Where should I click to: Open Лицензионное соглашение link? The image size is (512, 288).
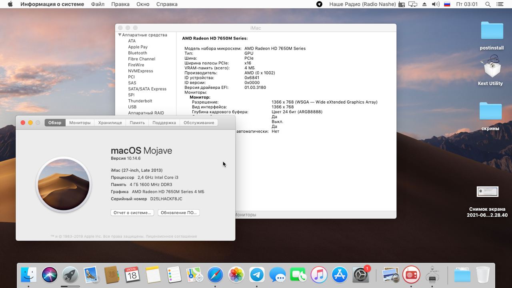[171, 236]
